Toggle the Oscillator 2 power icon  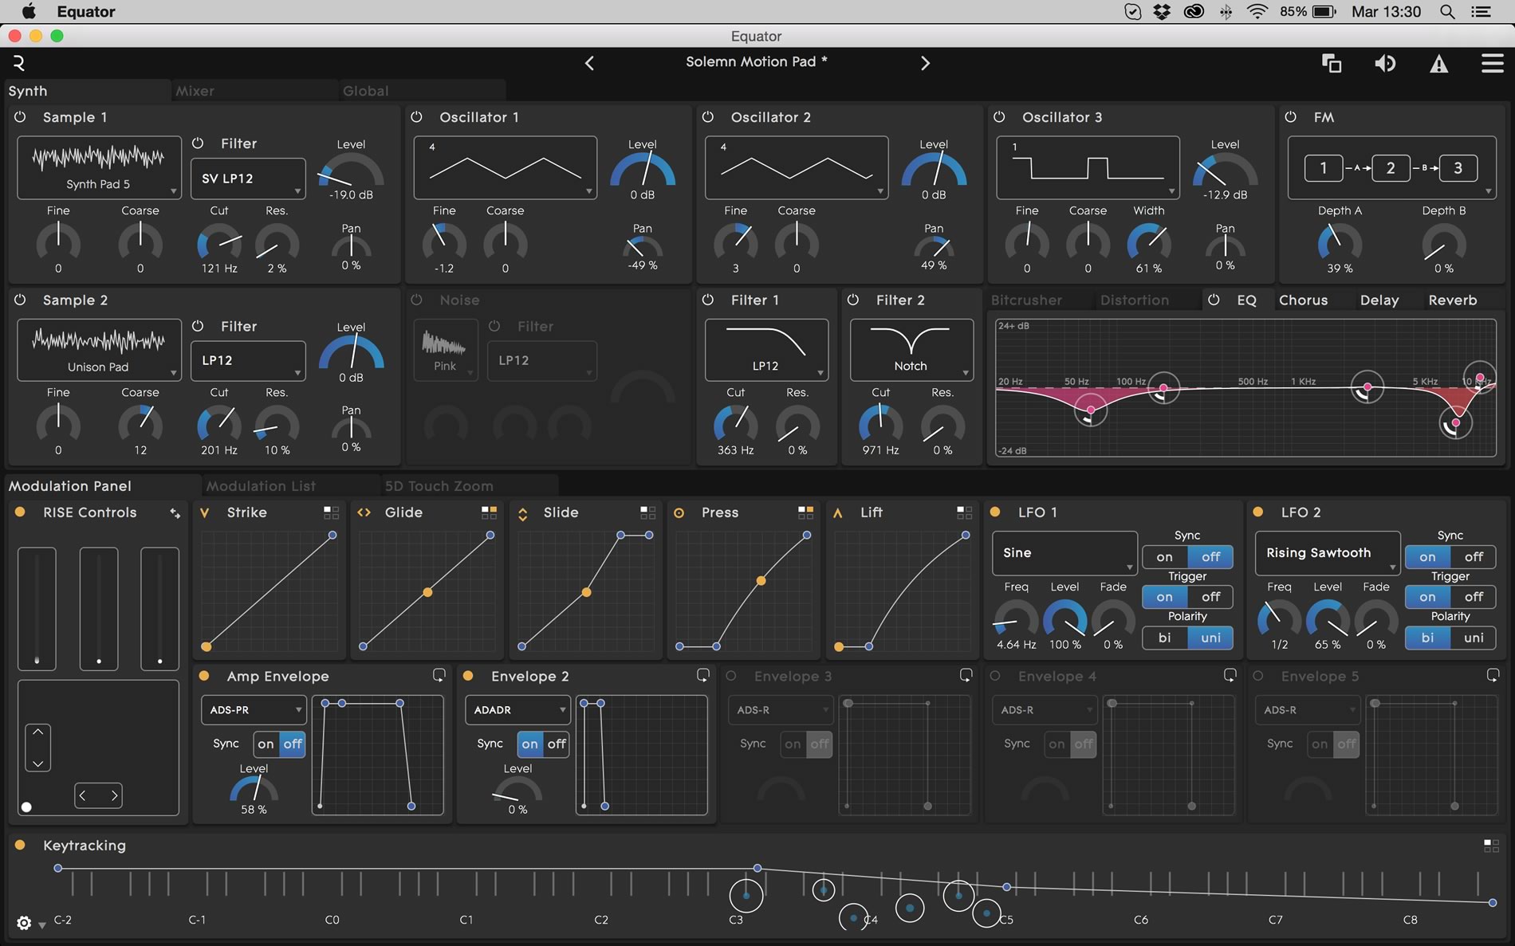tap(707, 117)
